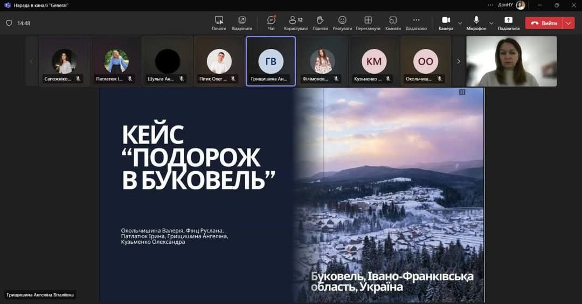Expand the Вийти dropdown arrow
582x304 pixels.
(x=569, y=23)
